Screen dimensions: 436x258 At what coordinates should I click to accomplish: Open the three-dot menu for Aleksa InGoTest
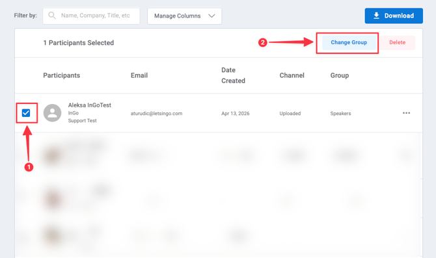(x=406, y=113)
